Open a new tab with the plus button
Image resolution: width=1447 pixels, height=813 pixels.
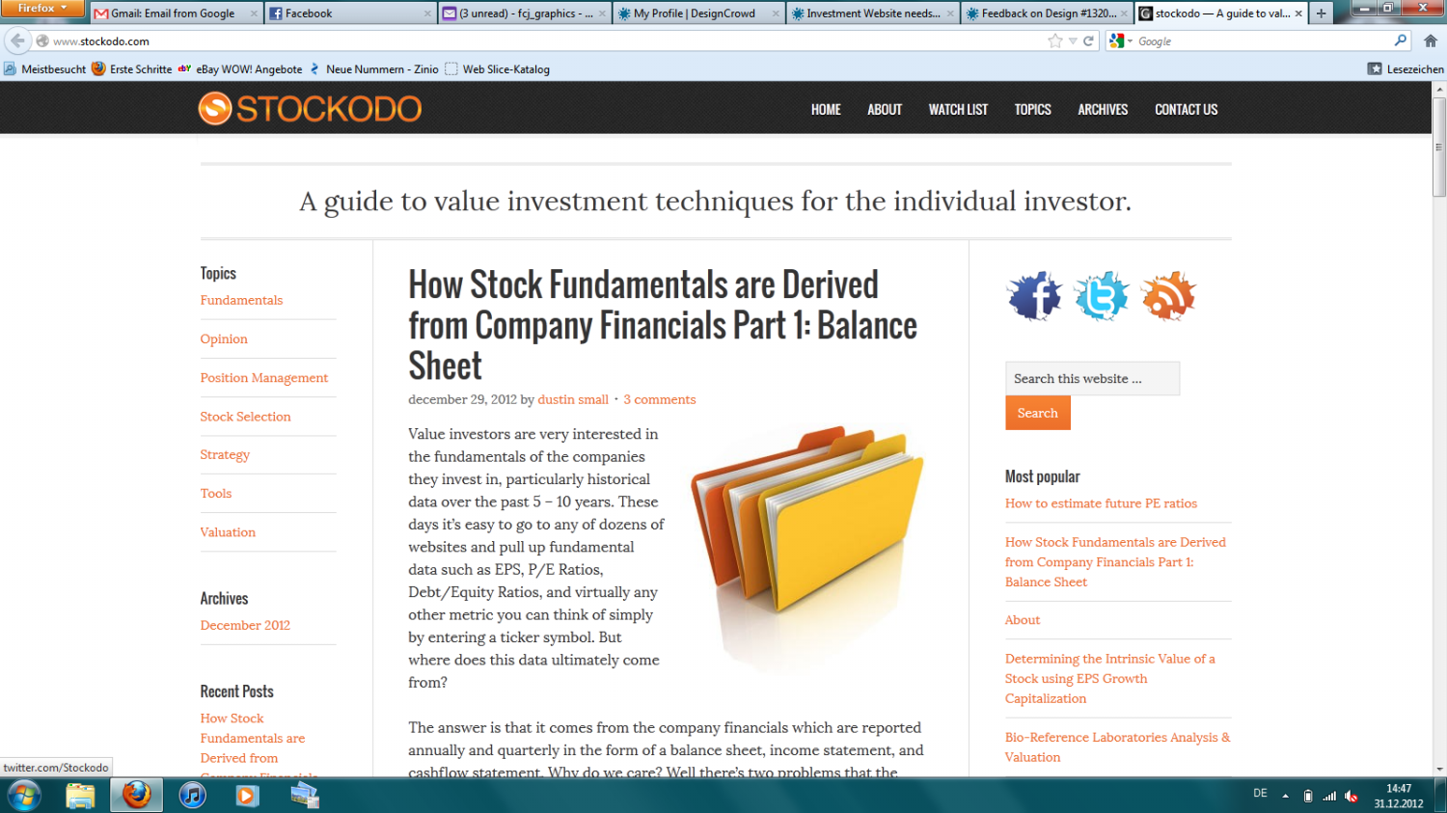tap(1321, 14)
